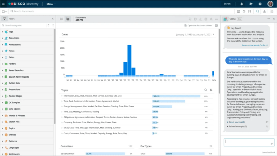Open the hamburger navigation menu
The image size is (277, 156).
(x=3, y=4)
